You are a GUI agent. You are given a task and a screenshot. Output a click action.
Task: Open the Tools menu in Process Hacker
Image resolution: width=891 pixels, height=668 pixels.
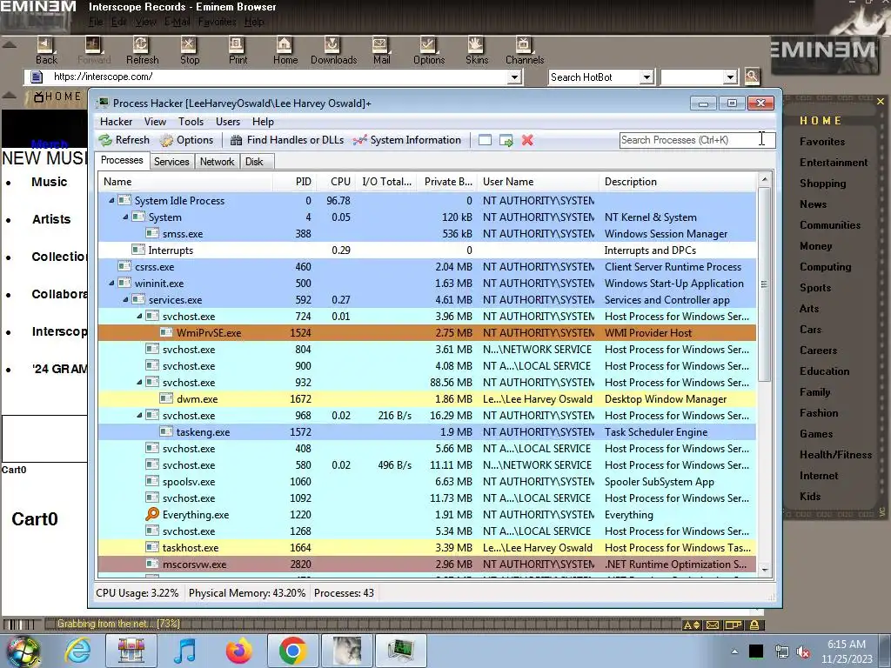[x=191, y=122]
